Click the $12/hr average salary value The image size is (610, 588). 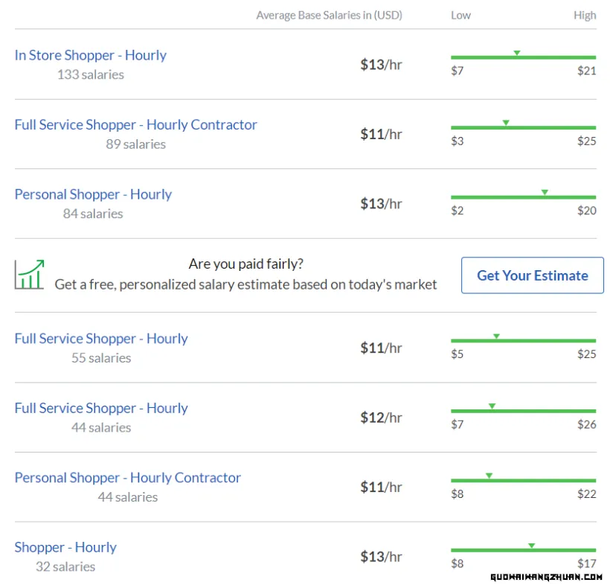[381, 418]
